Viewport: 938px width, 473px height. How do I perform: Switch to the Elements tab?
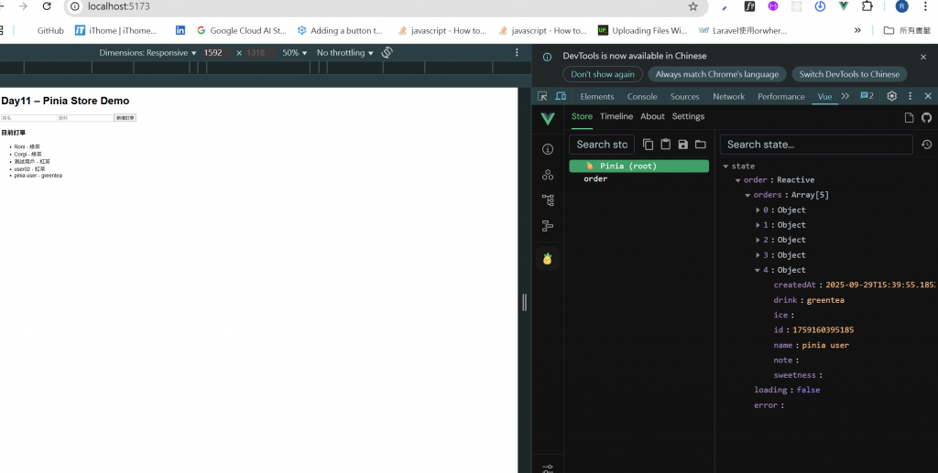(x=597, y=96)
